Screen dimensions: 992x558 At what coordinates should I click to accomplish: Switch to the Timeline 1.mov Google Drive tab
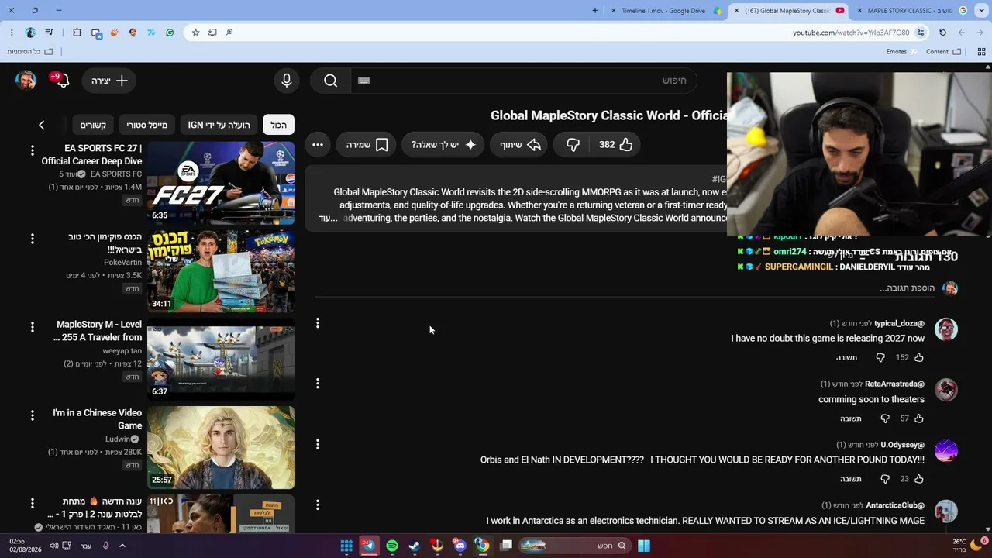click(x=667, y=11)
